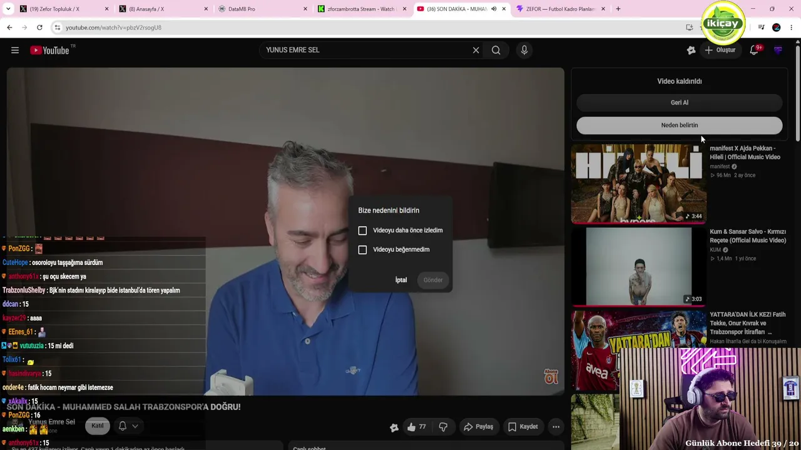Switch to DataMB Pro tab

click(x=263, y=9)
